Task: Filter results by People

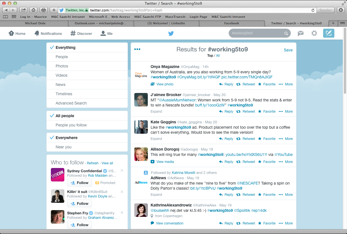Action: coord(87,57)
